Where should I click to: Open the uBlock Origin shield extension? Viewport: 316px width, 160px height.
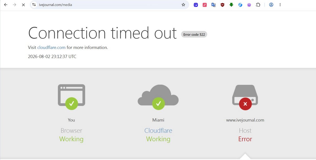222,5
